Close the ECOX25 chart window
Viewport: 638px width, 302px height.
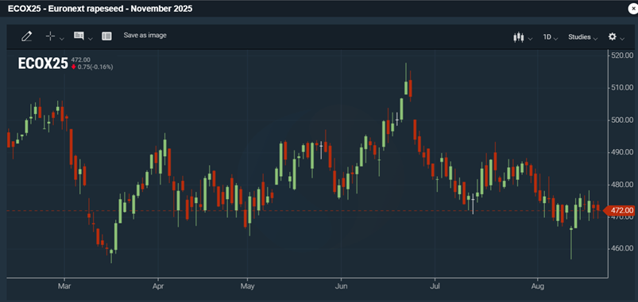point(632,9)
